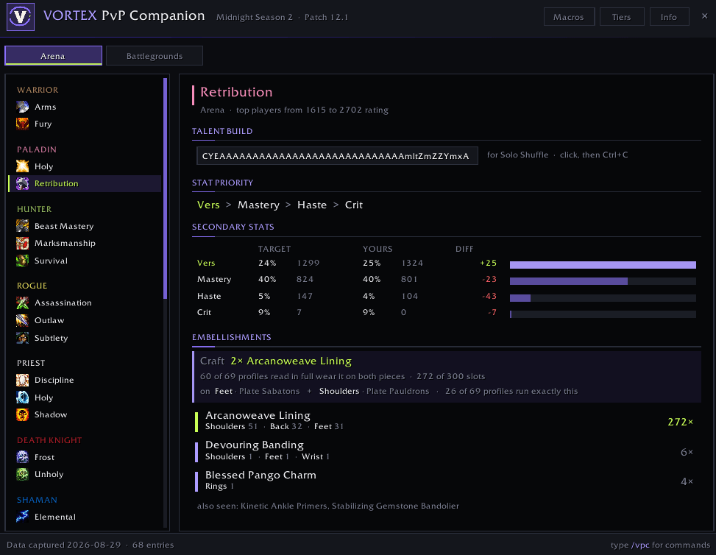Open the Frost spec entry
The width and height of the screenshot is (716, 555).
[85, 457]
